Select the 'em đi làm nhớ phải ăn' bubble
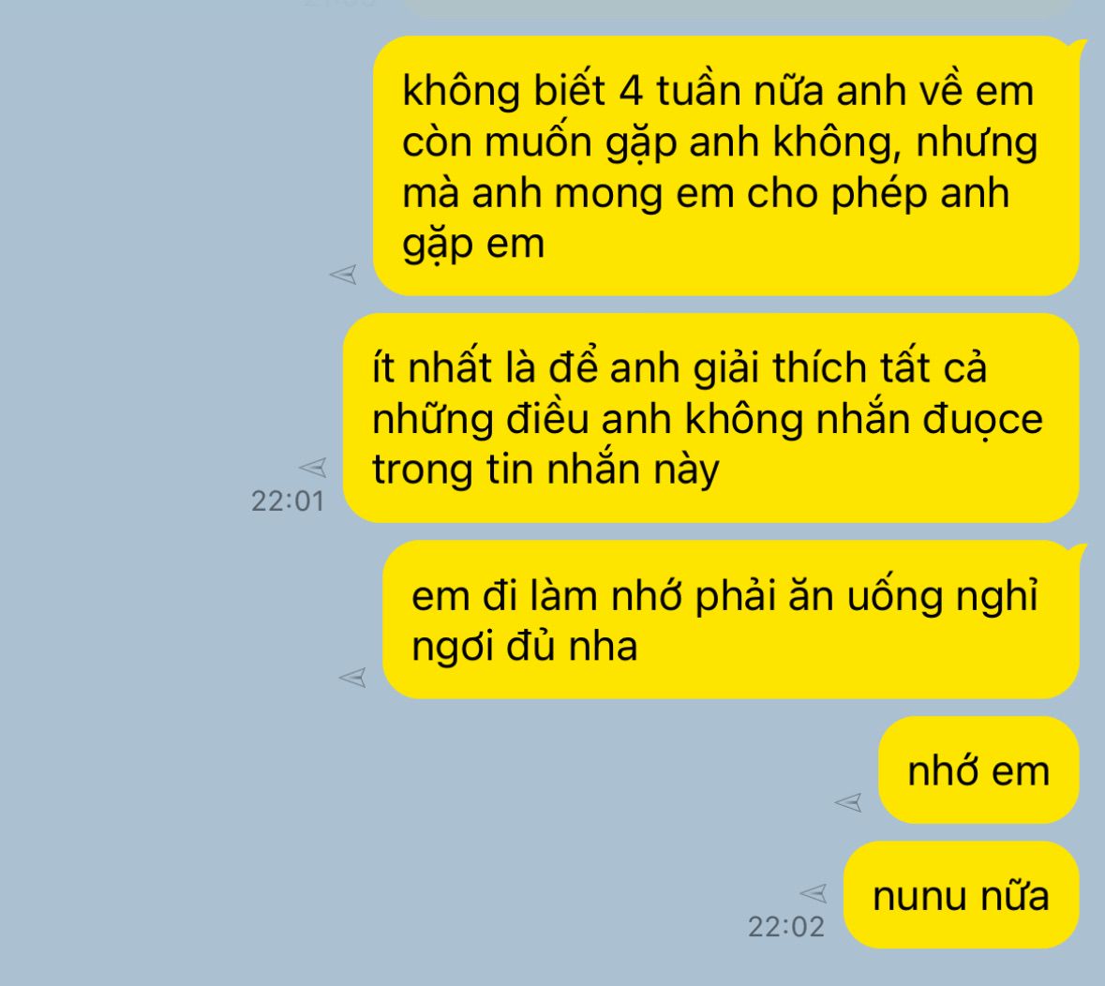The height and width of the screenshot is (986, 1105). click(x=731, y=620)
